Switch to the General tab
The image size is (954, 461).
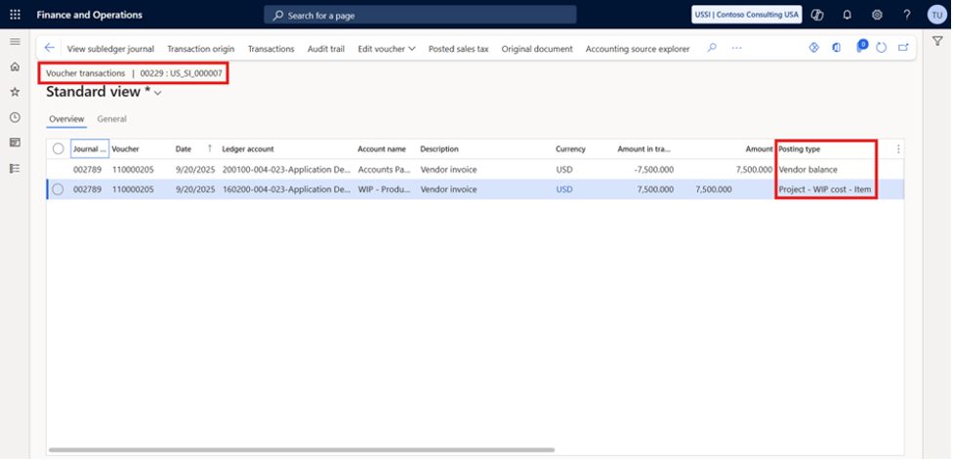[112, 119]
